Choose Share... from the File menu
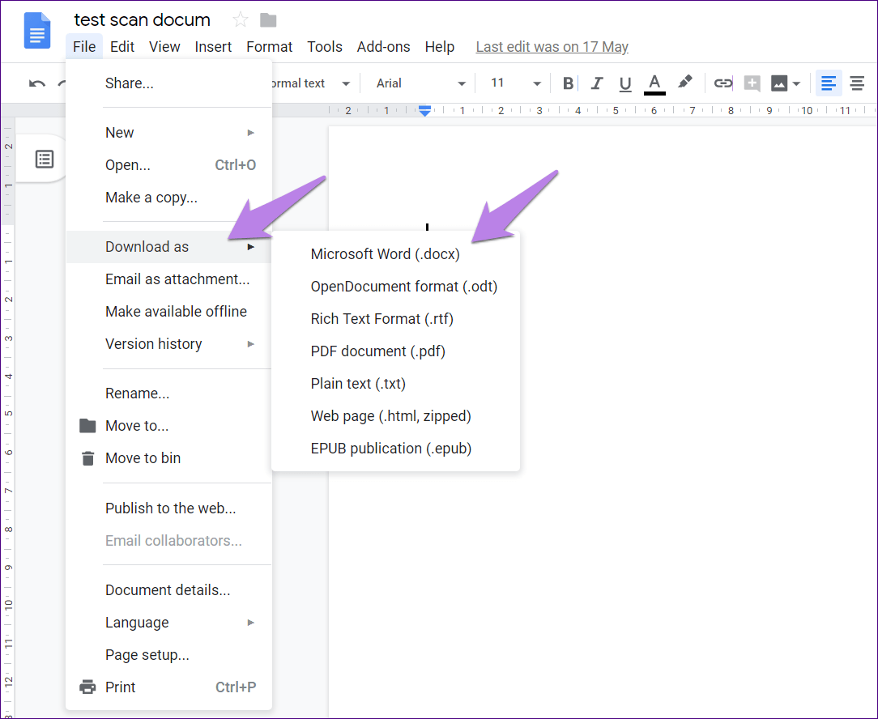This screenshot has height=719, width=878. tap(168, 83)
